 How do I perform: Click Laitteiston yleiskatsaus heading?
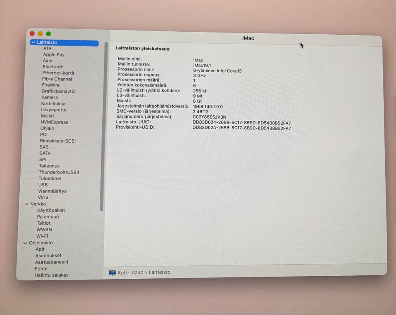143,49
